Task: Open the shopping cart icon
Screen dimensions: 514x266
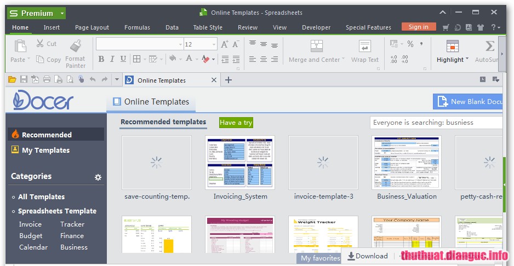Action: (x=446, y=27)
